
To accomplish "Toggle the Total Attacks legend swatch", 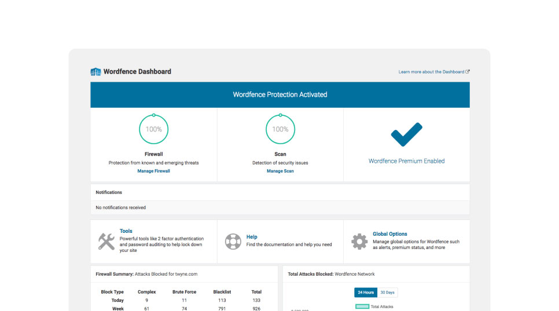I will [x=362, y=306].
